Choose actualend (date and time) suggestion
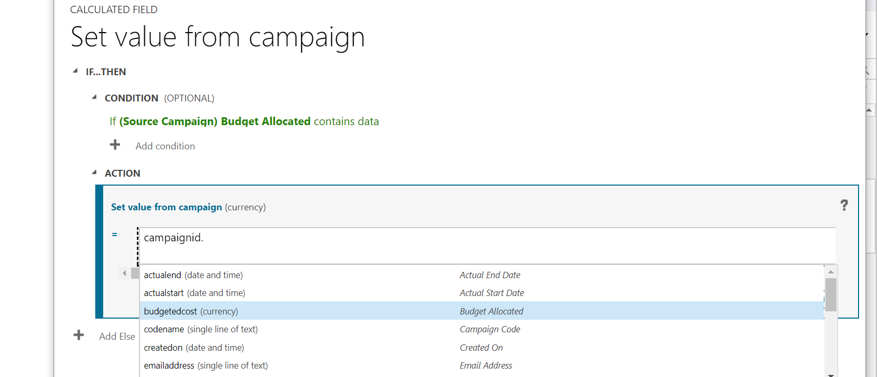This screenshot has height=377, width=877. (193, 275)
